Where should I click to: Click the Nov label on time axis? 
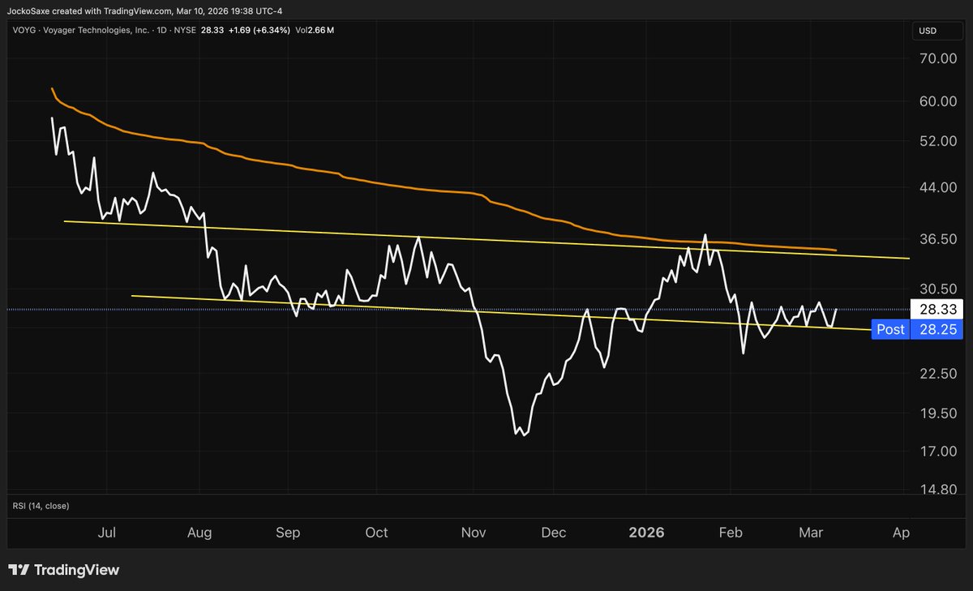point(474,533)
